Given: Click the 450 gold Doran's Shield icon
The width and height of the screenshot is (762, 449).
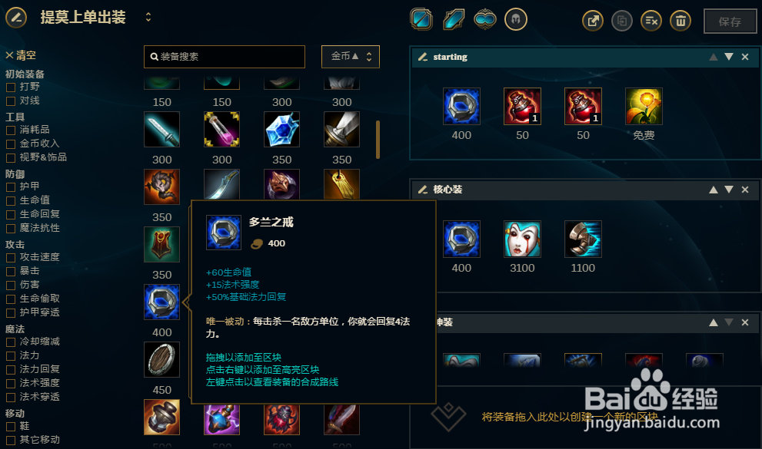Looking at the screenshot, I should (x=161, y=360).
